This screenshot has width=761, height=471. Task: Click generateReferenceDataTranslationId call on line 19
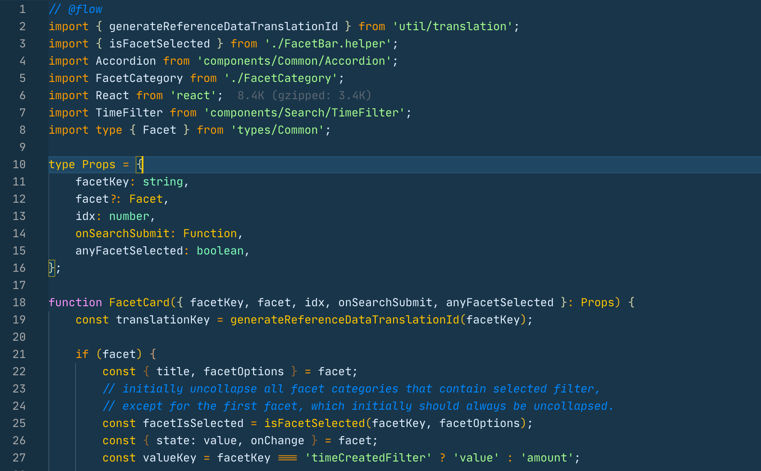pyautogui.click(x=345, y=320)
